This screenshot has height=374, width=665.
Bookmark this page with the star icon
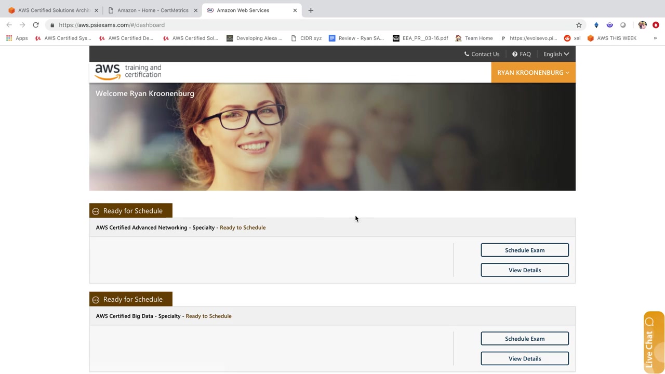tap(579, 25)
